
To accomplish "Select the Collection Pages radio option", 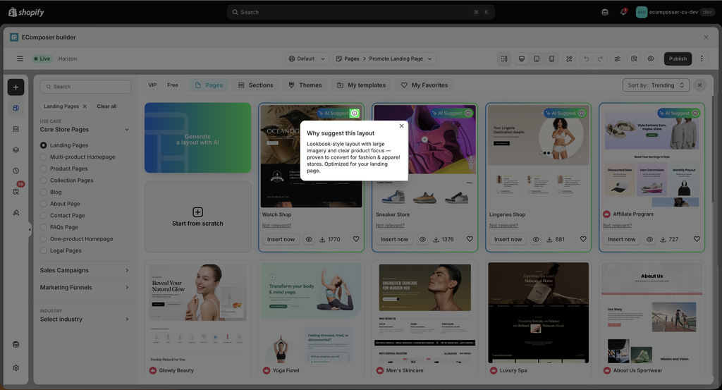I will click(x=43, y=181).
